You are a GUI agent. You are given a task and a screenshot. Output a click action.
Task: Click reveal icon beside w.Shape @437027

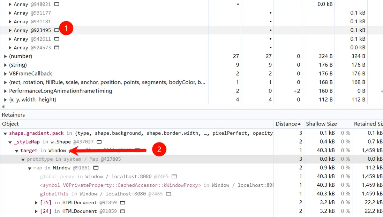(99, 142)
